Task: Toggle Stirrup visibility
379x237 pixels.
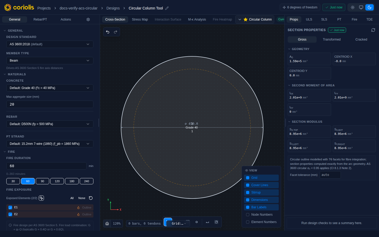Action: pos(261,192)
